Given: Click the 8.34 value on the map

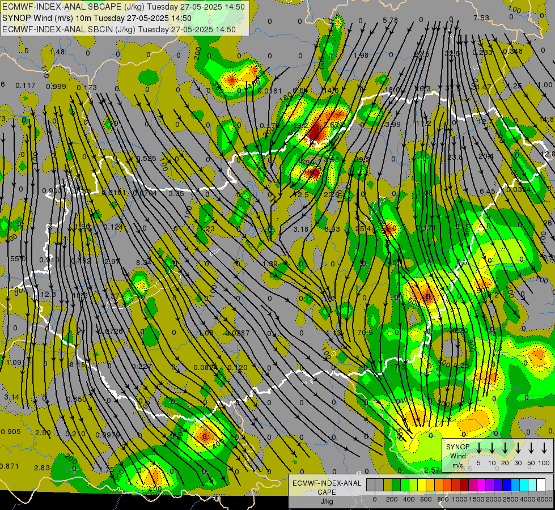Looking at the screenshot, I should 143,262.
